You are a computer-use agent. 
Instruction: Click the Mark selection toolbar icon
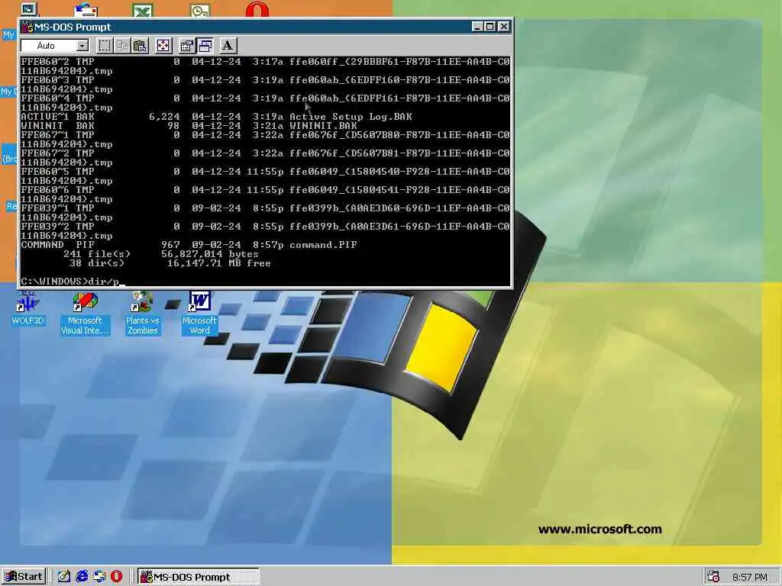click(x=104, y=46)
